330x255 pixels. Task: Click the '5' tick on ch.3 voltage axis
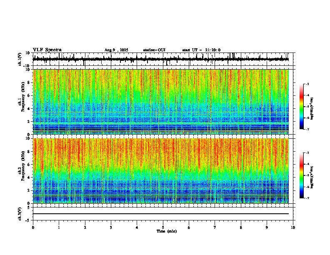[x=29, y=207]
